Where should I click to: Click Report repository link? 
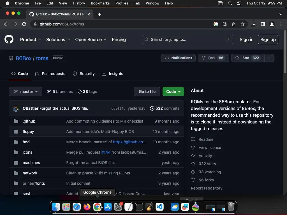tap(207, 188)
